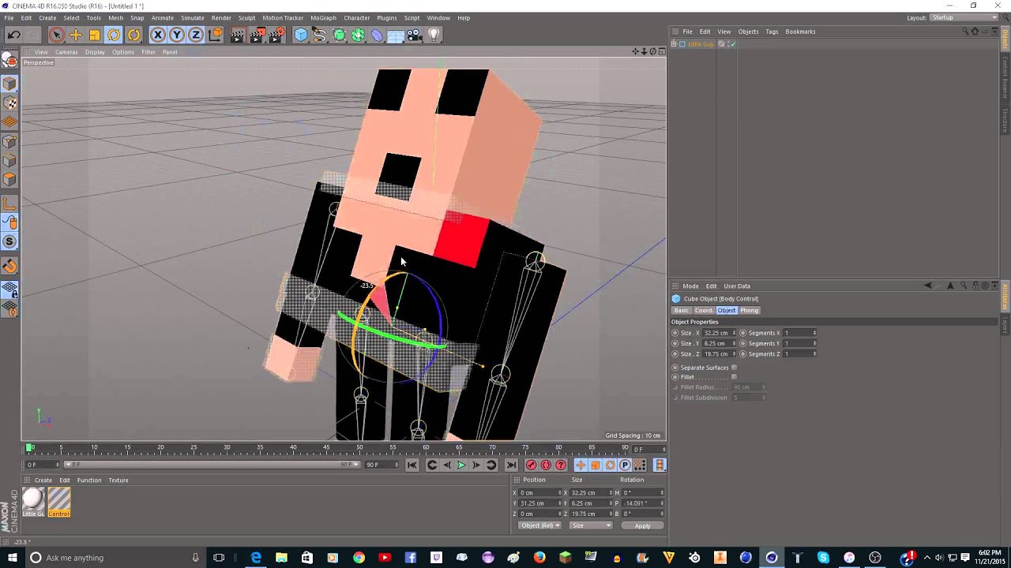
Task: Click timeline frame 45 marker
Action: pyautogui.click(x=326, y=448)
